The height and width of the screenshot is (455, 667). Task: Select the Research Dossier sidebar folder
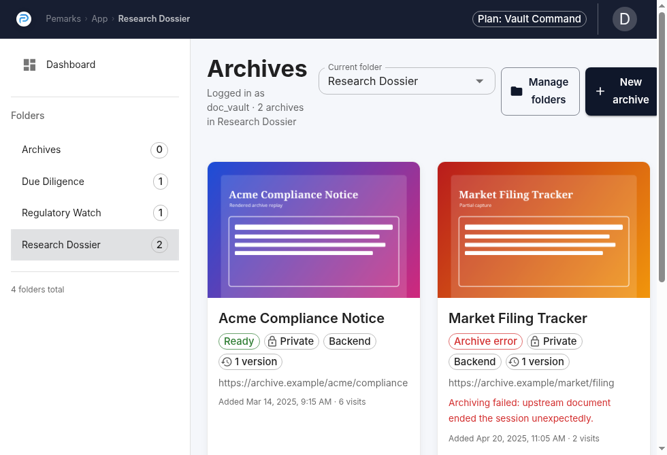95,245
